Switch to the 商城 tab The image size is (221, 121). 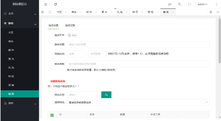pyautogui.click(x=151, y=12)
